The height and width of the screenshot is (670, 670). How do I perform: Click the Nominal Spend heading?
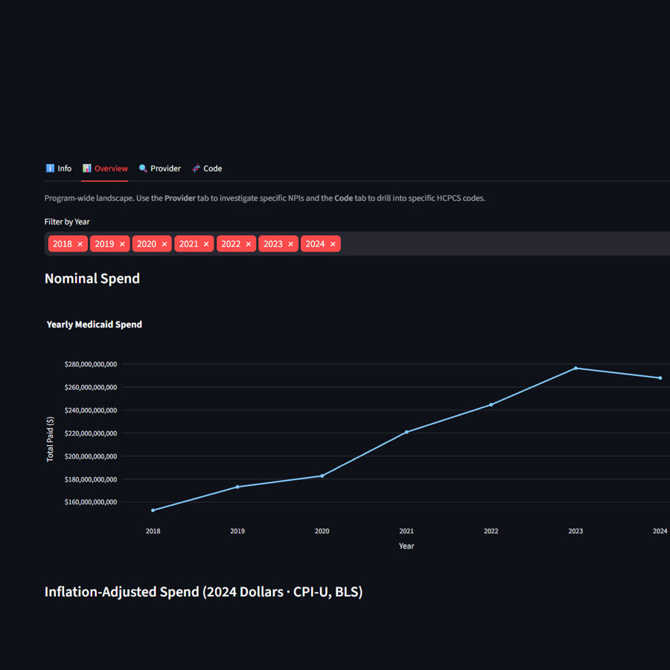[92, 278]
